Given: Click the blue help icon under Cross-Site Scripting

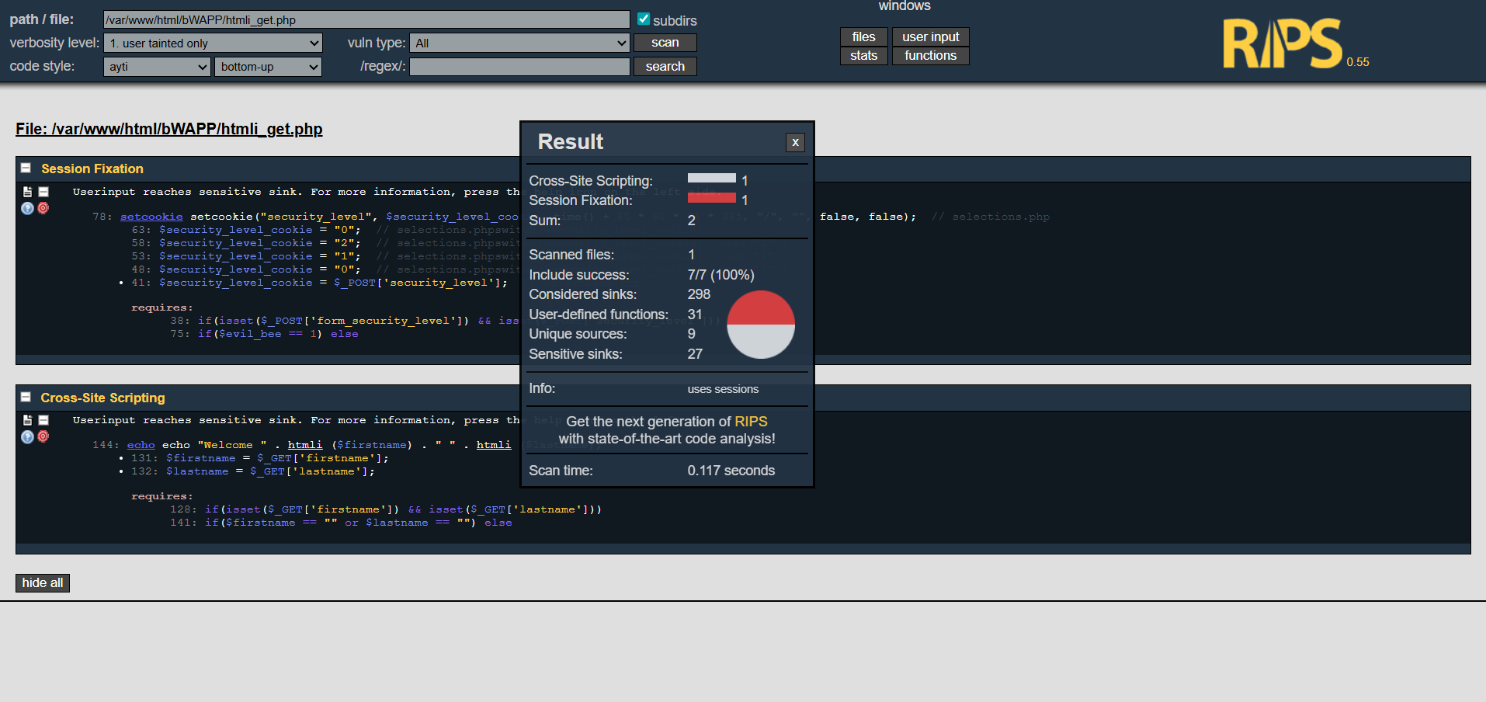Looking at the screenshot, I should tap(27, 436).
